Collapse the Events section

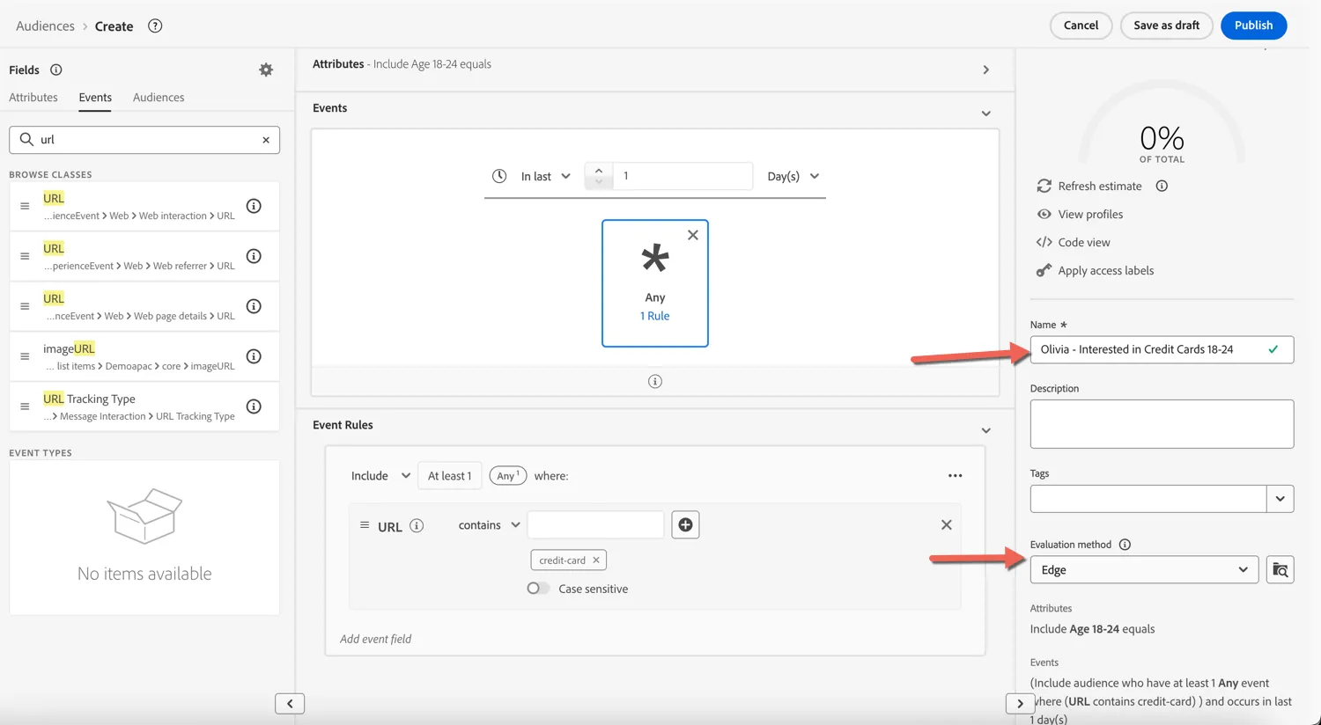(986, 114)
